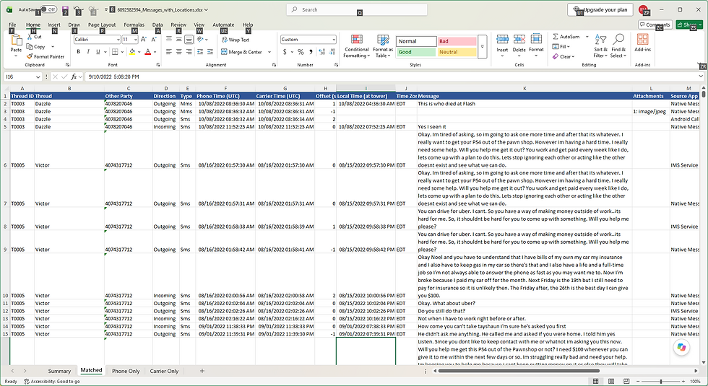Center text horizontally icon
The width and height of the screenshot is (708, 386).
click(179, 52)
